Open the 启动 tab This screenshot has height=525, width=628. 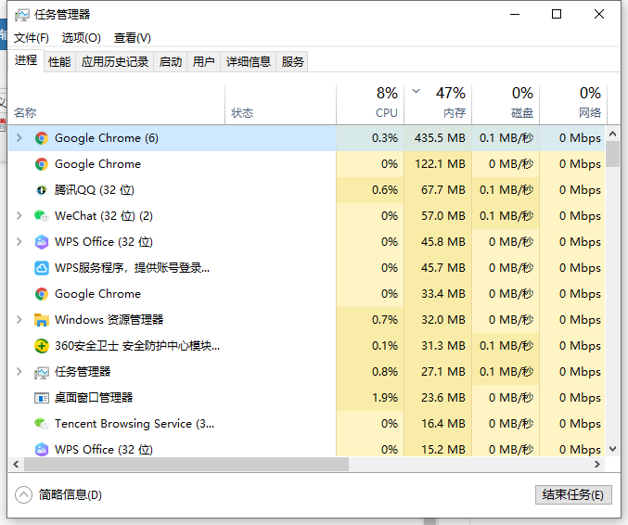(x=171, y=62)
